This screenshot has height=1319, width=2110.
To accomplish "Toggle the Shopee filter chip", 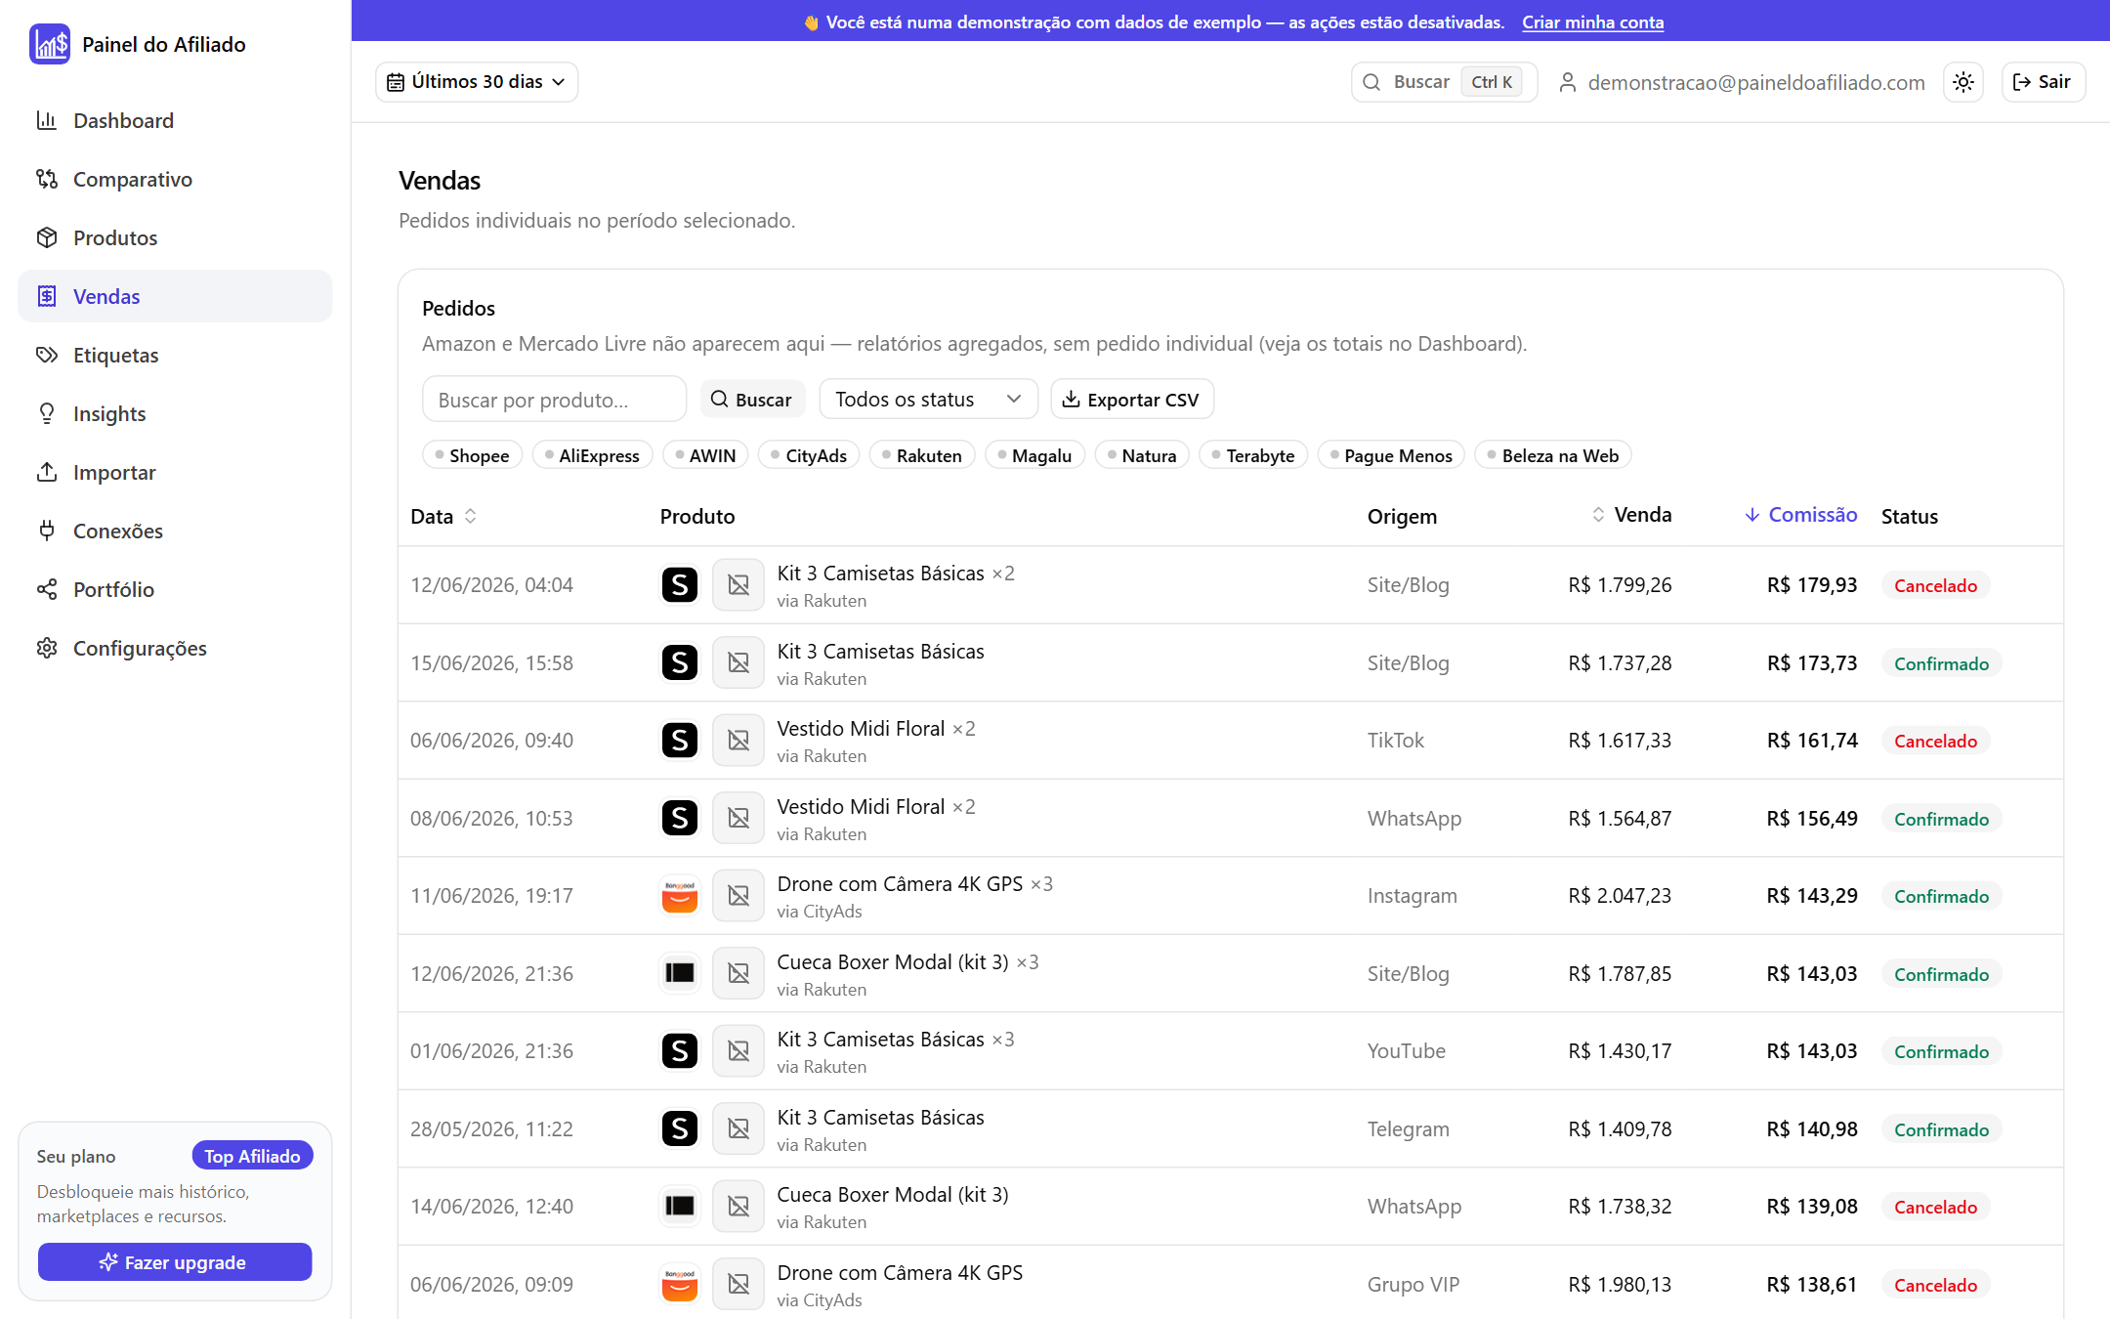I will click(472, 455).
